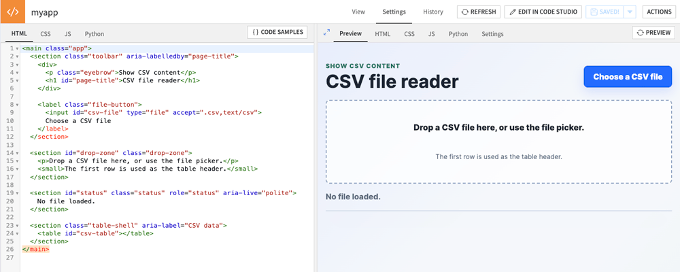Switch to JS tab in the right pane
The height and width of the screenshot is (272, 680).
point(432,34)
